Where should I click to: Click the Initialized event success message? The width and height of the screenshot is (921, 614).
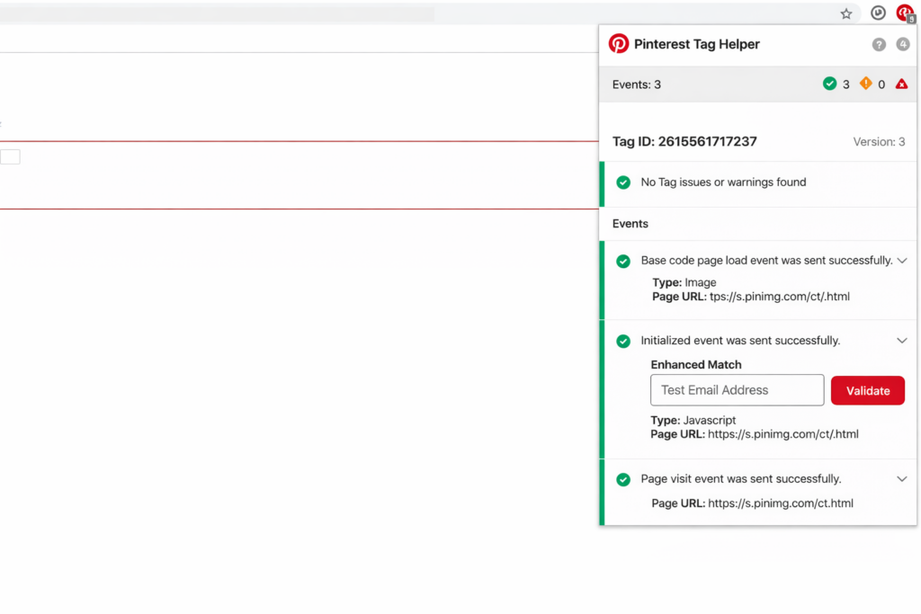pos(740,341)
